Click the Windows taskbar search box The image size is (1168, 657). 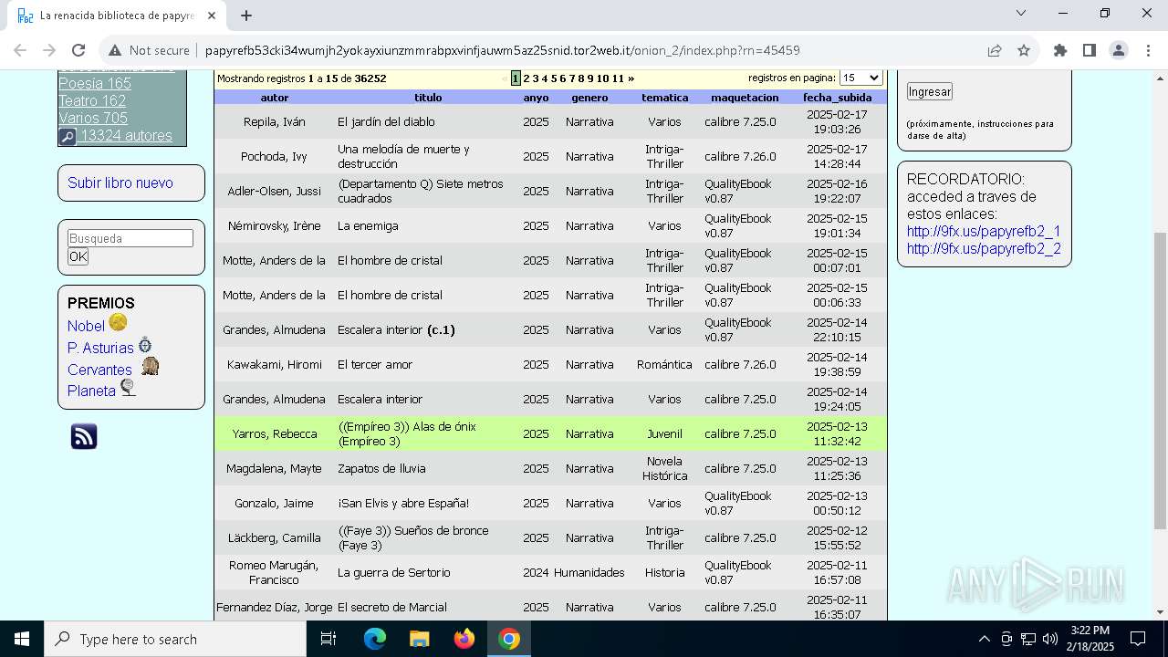175,639
